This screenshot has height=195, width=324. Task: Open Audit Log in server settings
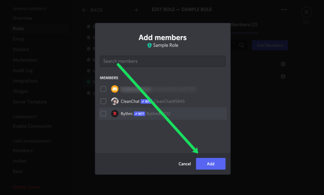point(23,70)
